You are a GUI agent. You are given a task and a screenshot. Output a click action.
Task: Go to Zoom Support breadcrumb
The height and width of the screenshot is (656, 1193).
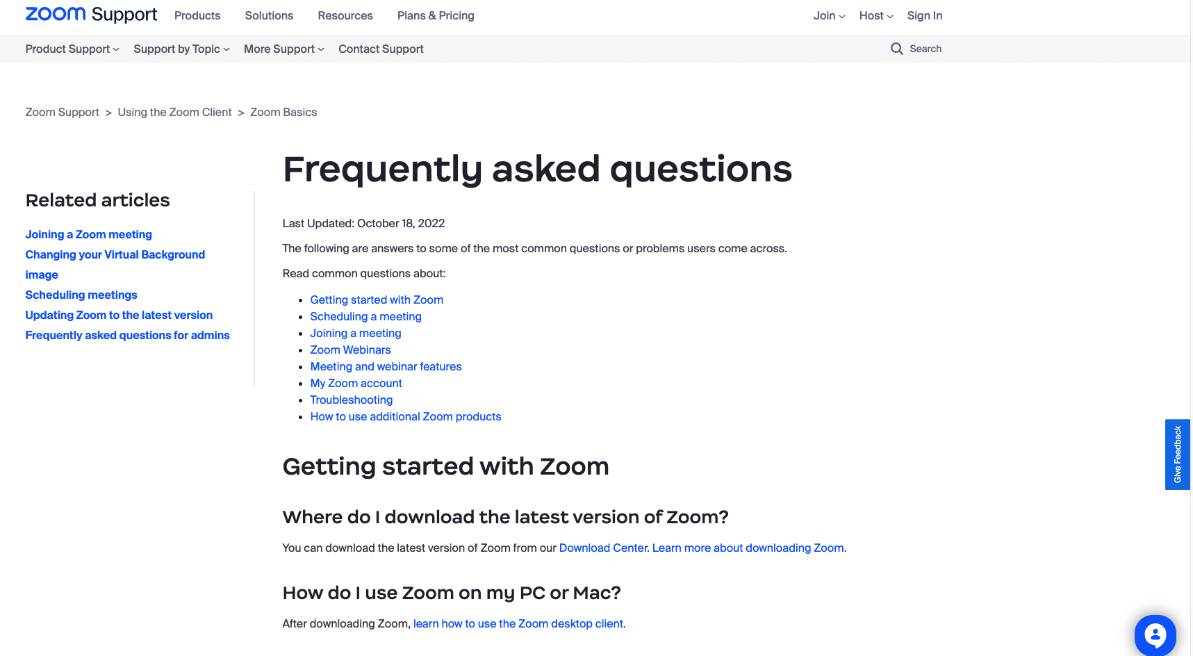[x=63, y=112]
